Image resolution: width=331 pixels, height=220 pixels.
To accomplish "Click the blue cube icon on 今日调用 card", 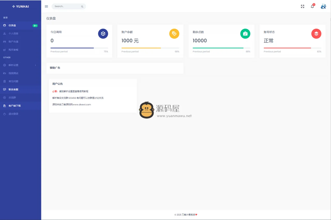I will [103, 33].
